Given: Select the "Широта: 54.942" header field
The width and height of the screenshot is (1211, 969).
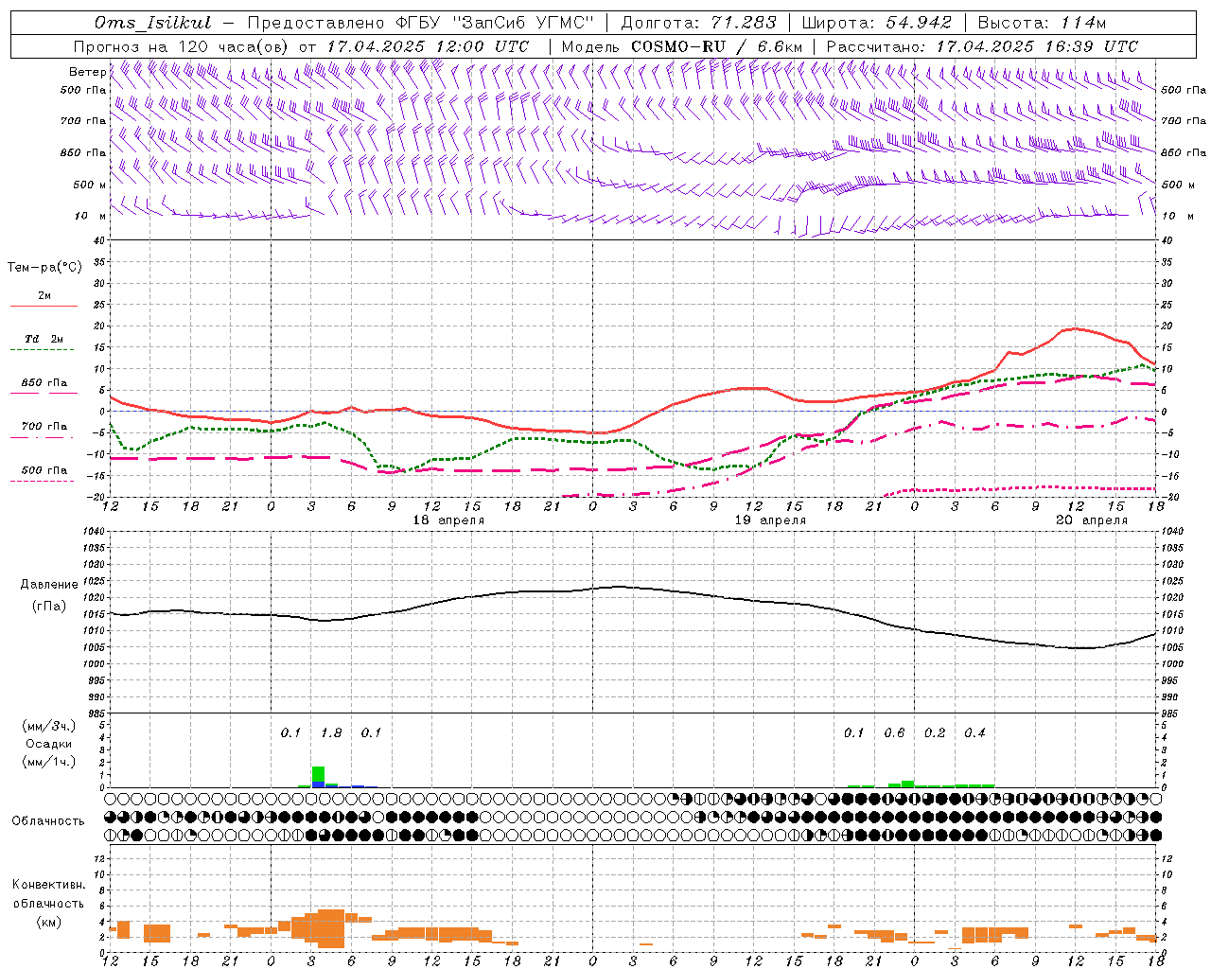Looking at the screenshot, I should coord(876,23).
